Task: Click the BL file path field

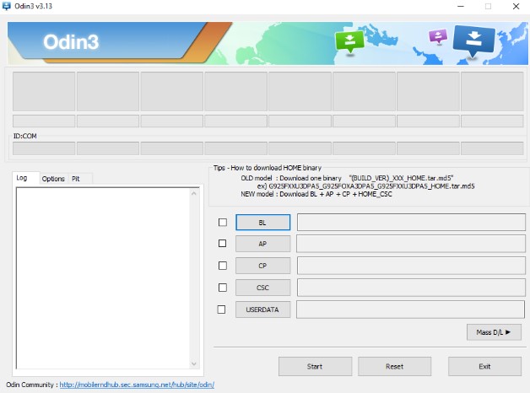Action: pyautogui.click(x=409, y=223)
